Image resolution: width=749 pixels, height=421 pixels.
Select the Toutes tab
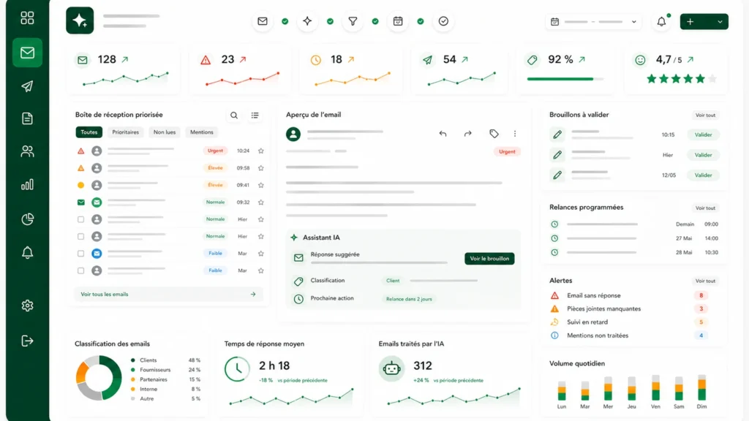pos(89,132)
